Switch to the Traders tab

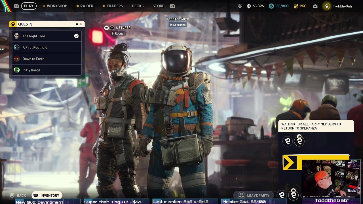tap(115, 6)
